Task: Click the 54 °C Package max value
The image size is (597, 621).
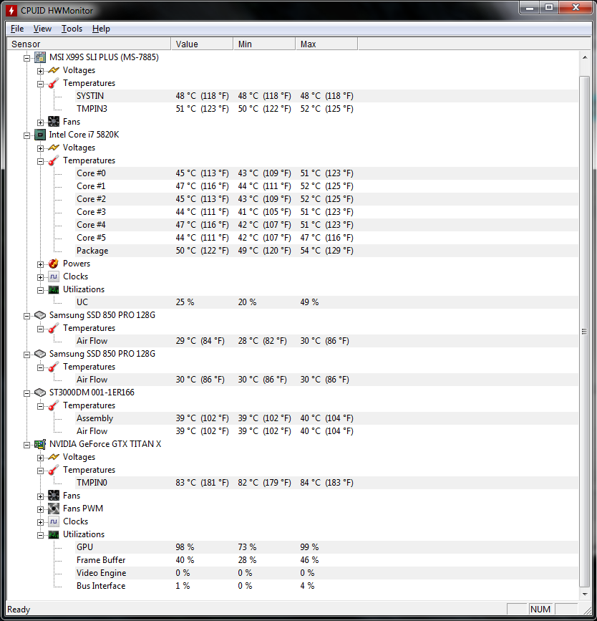Action: 326,251
